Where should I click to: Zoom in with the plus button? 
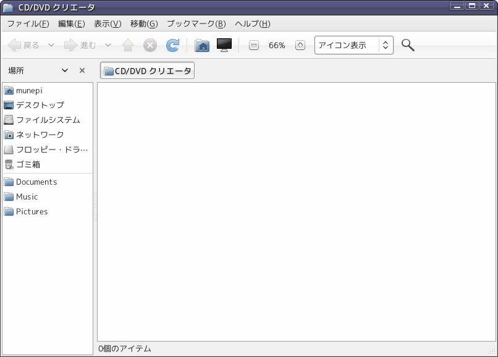click(300, 46)
